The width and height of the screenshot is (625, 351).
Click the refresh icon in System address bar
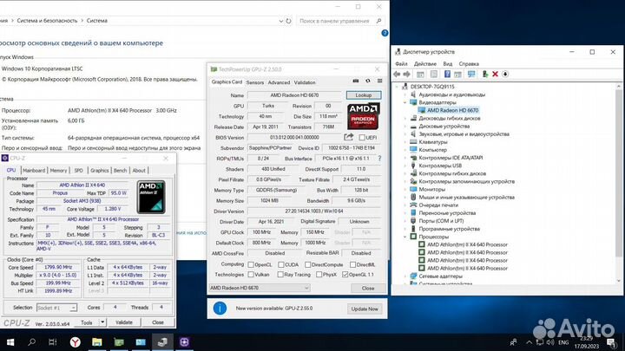click(288, 21)
